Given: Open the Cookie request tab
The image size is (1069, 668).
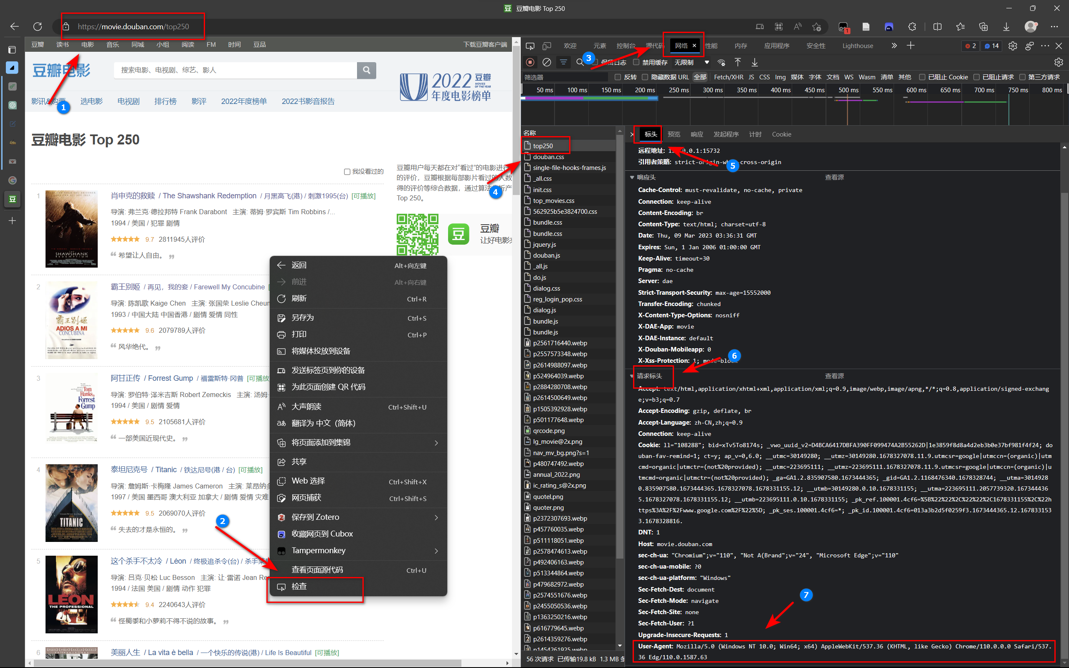Looking at the screenshot, I should 781,134.
